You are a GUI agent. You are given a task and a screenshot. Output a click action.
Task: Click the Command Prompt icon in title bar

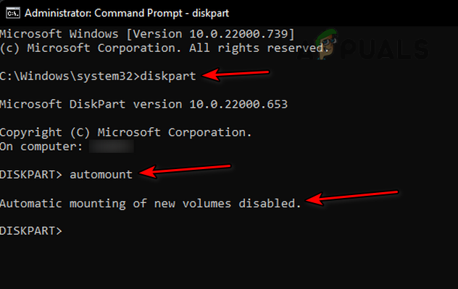click(x=12, y=12)
